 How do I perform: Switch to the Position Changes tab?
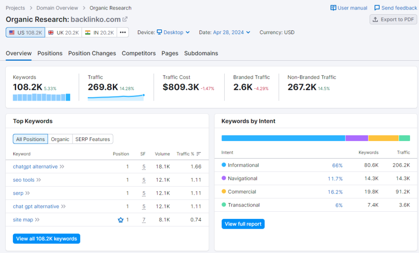(92, 53)
